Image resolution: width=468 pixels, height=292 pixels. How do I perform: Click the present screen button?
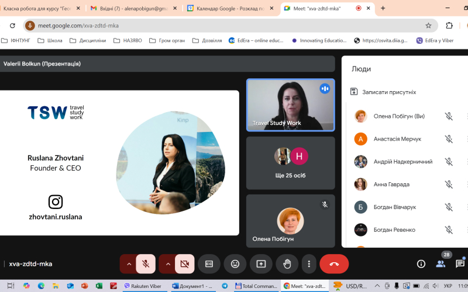coord(261,264)
